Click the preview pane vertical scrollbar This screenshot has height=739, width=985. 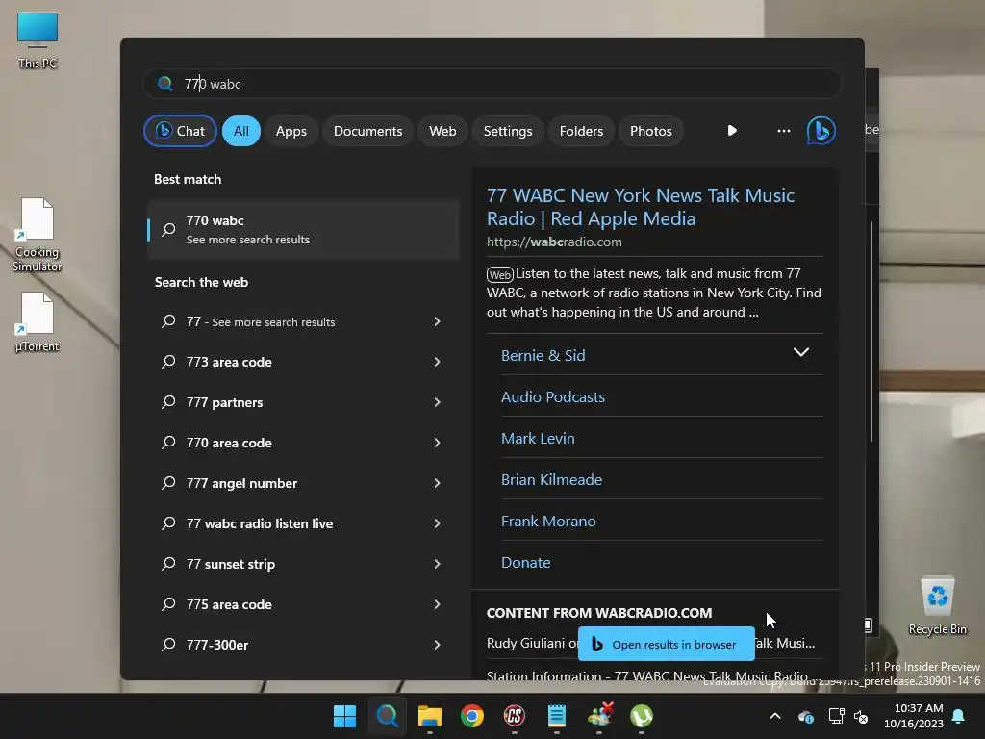click(871, 331)
